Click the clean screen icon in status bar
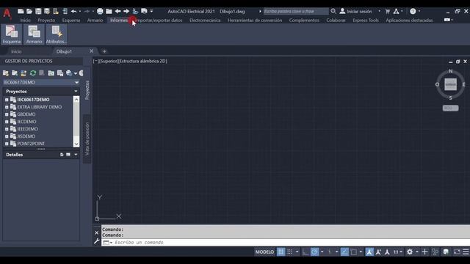This screenshot has height=264, width=470. pyautogui.click(x=457, y=252)
